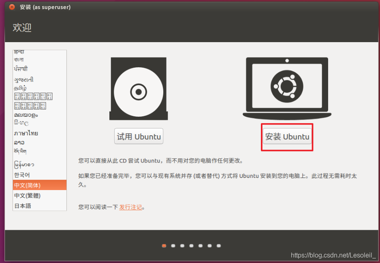Select 日本語 in the language list
Image resolution: width=380 pixels, height=263 pixels.
(x=40, y=206)
